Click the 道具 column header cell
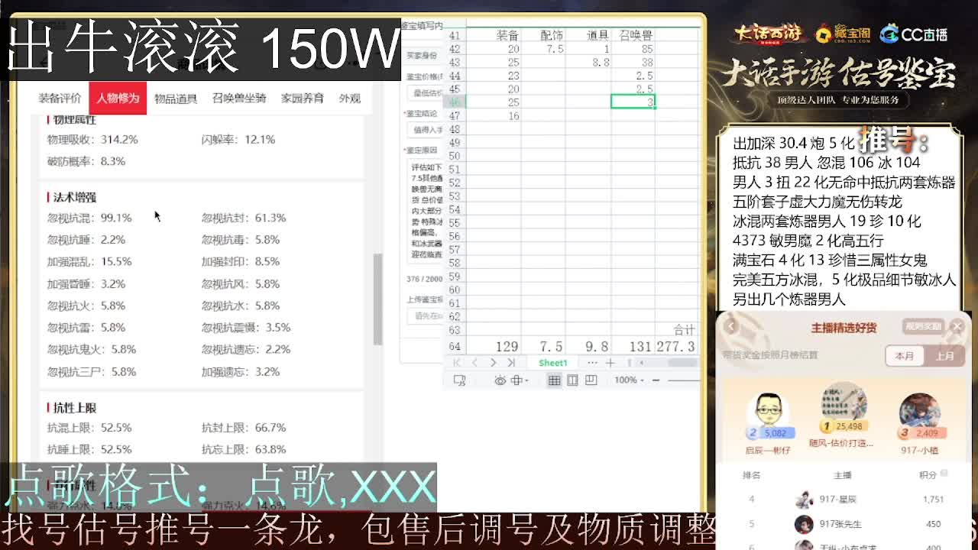The image size is (978, 550). pos(588,35)
